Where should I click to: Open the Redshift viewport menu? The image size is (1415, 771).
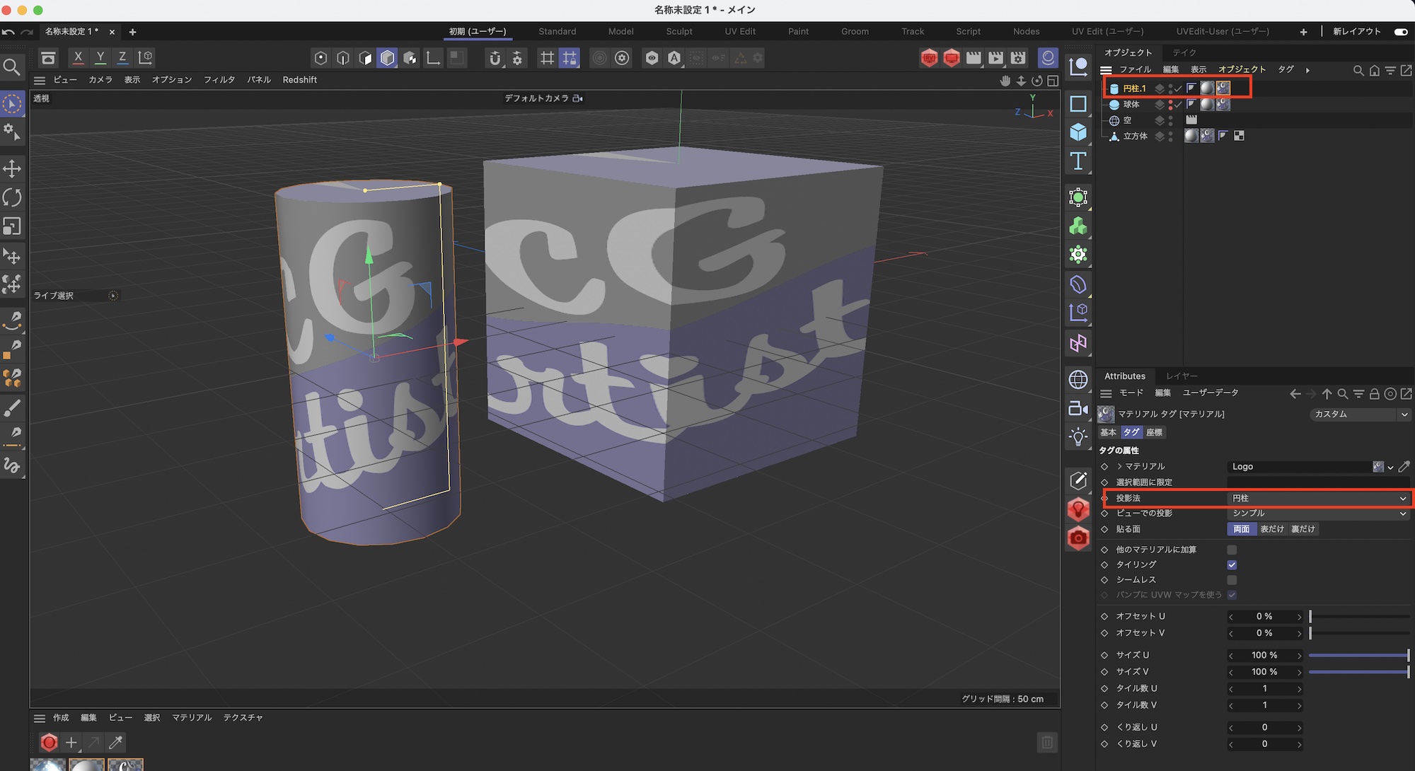click(x=299, y=80)
